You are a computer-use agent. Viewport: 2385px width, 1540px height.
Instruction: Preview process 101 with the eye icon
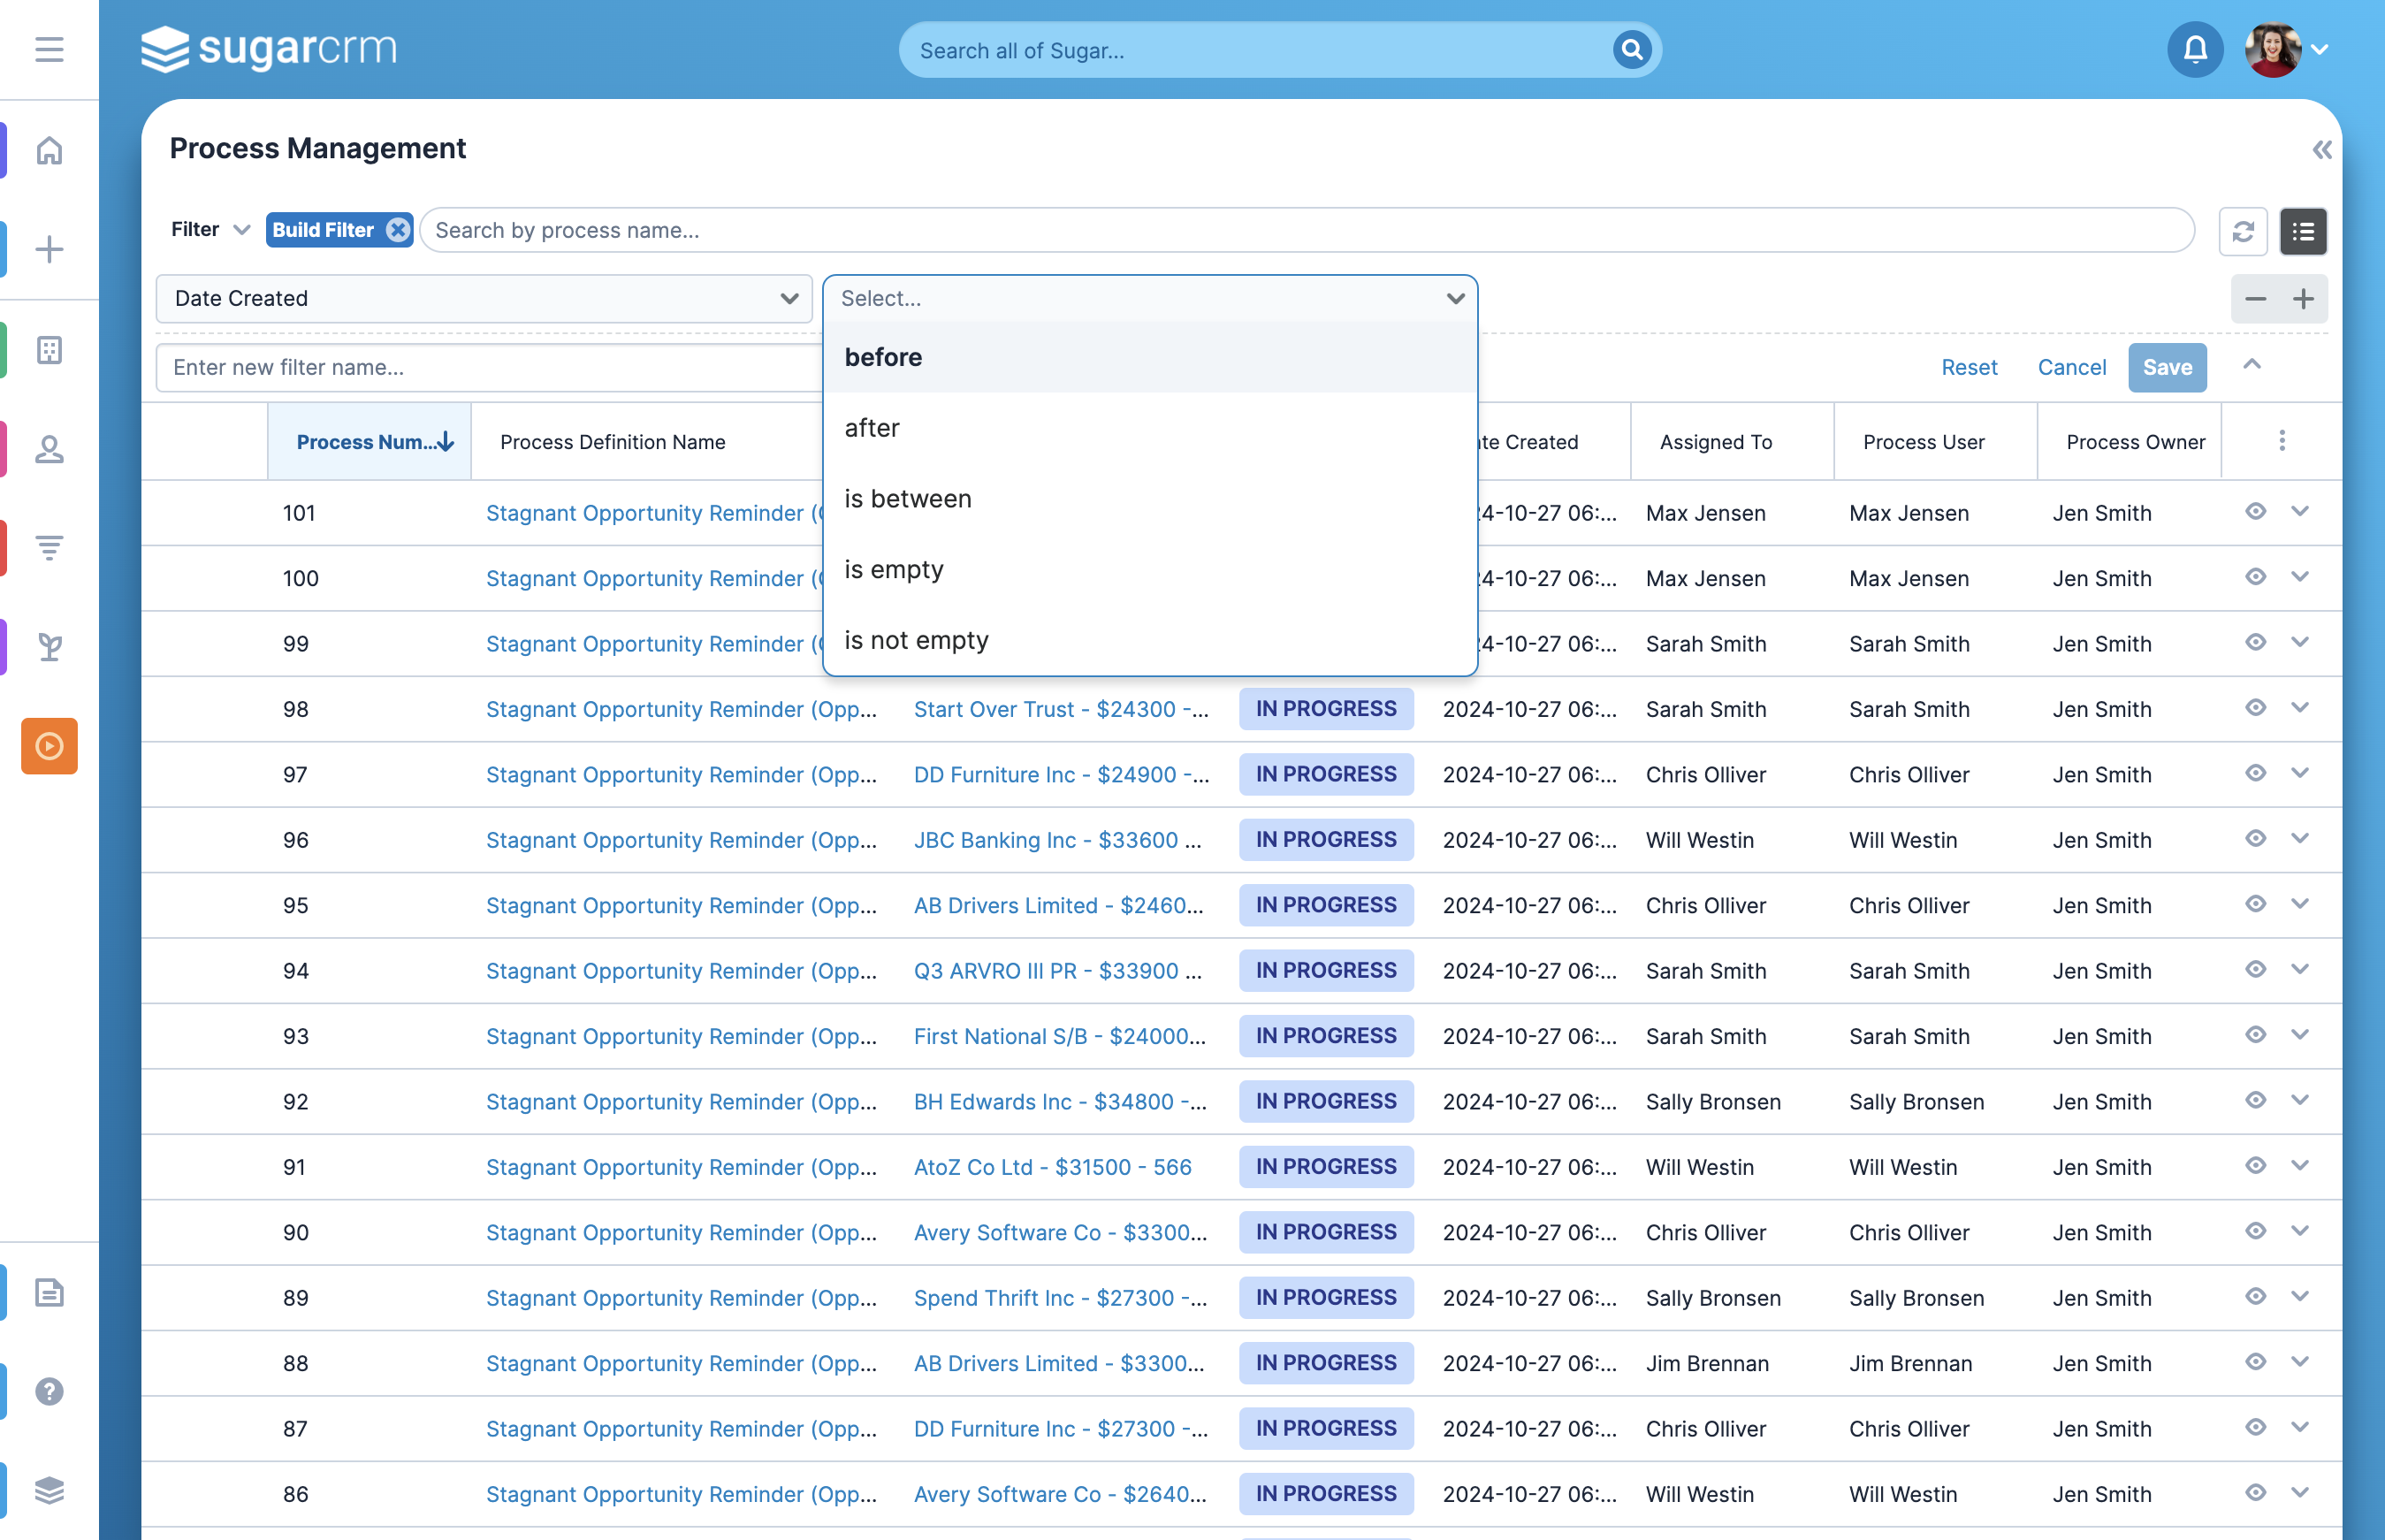pyautogui.click(x=2255, y=512)
